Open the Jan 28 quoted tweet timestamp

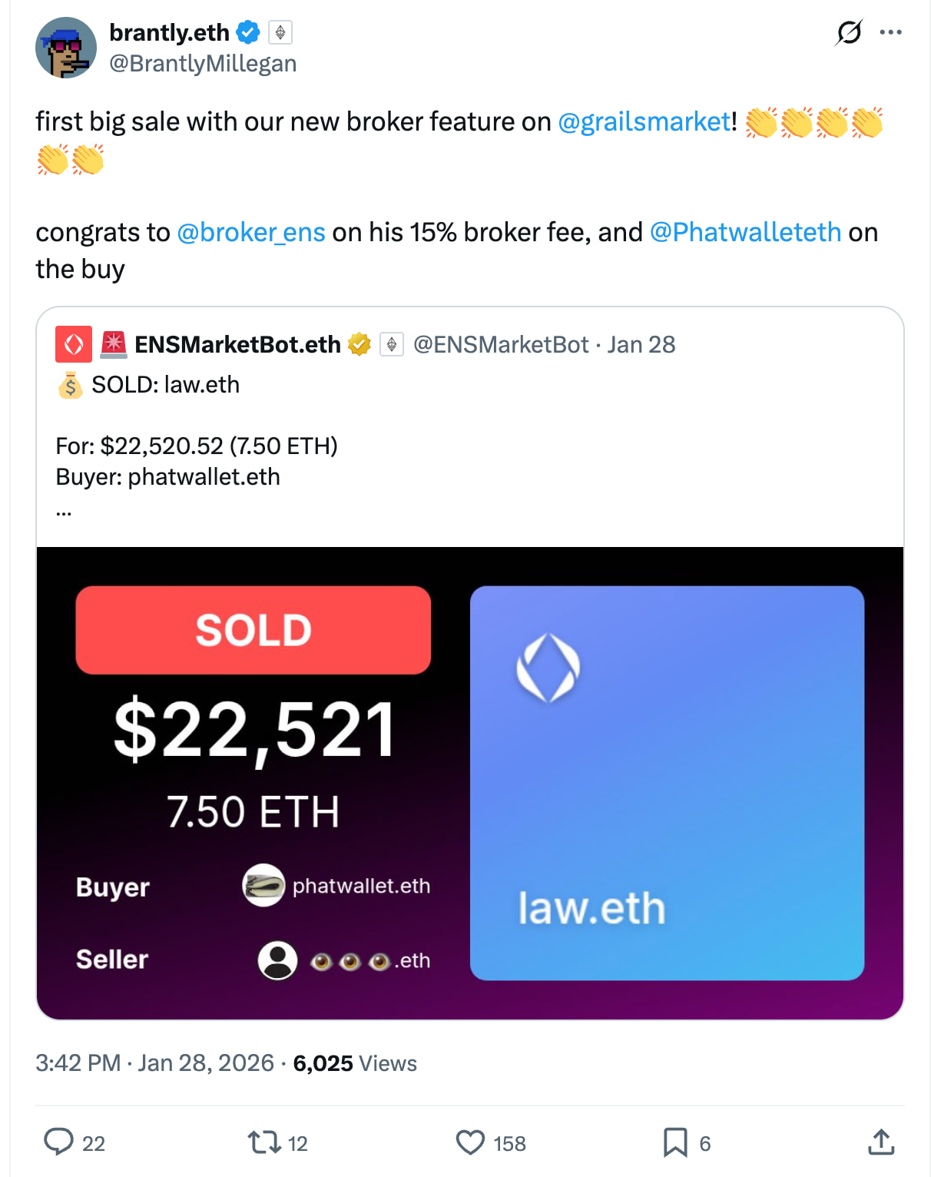click(641, 344)
